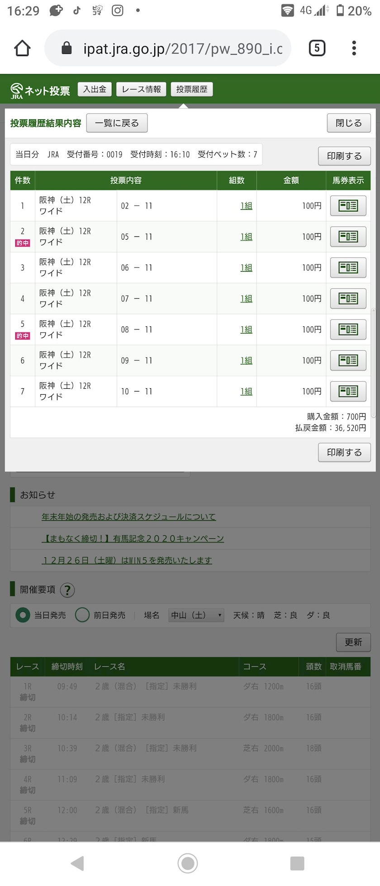Click the 閉じる button
This screenshot has width=380, height=886.
(348, 123)
